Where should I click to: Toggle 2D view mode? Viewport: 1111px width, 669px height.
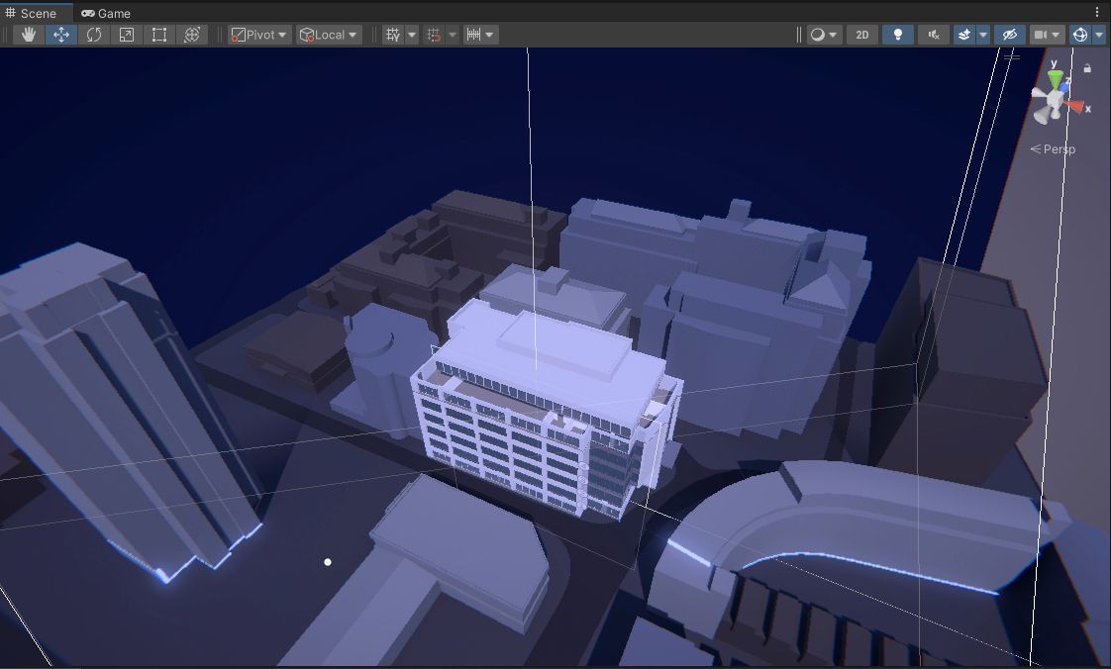click(861, 34)
